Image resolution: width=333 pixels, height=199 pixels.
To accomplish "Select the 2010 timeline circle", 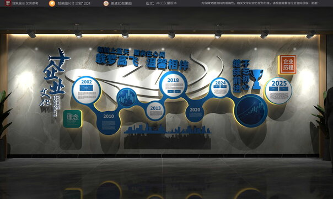I will click(109, 123).
